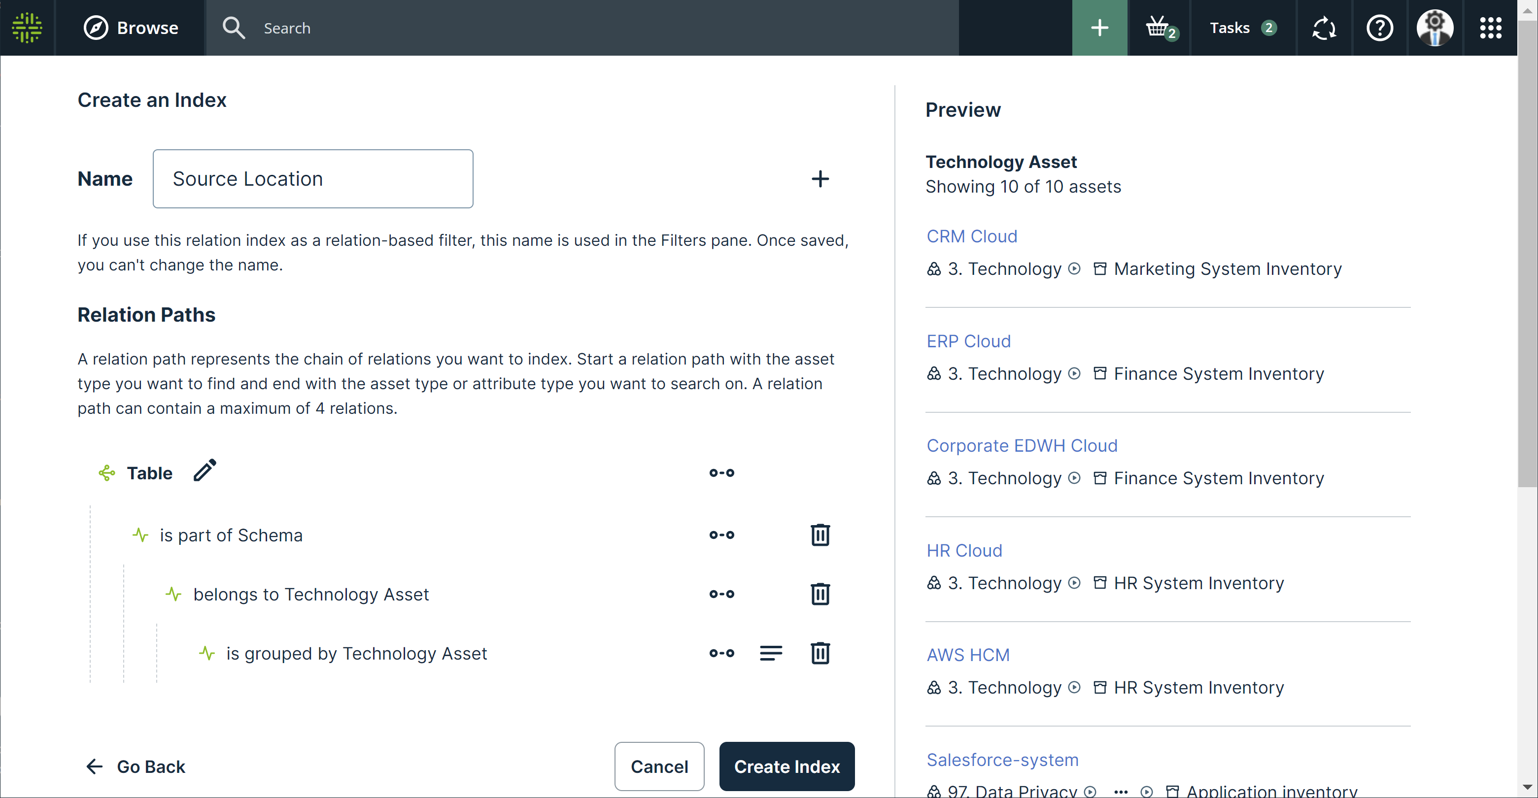Screen dimensions: 1538x798
Task: Click the plus icon next to Name field
Action: click(820, 179)
